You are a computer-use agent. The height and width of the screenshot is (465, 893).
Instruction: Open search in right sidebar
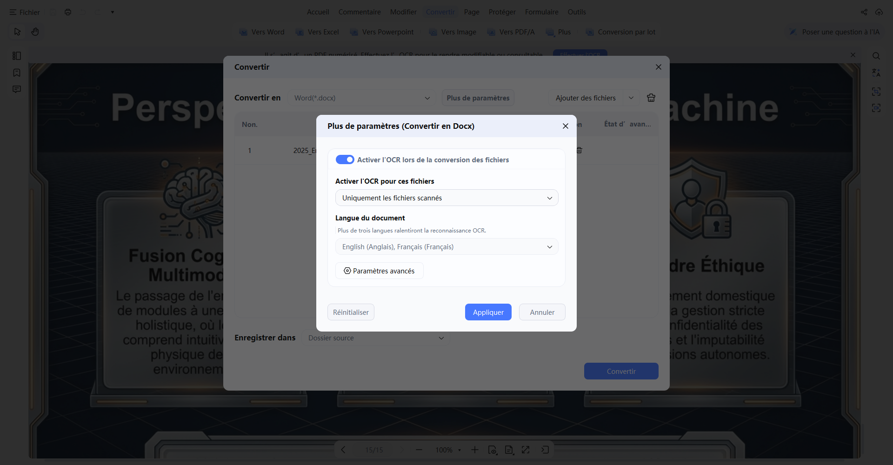[x=876, y=56]
